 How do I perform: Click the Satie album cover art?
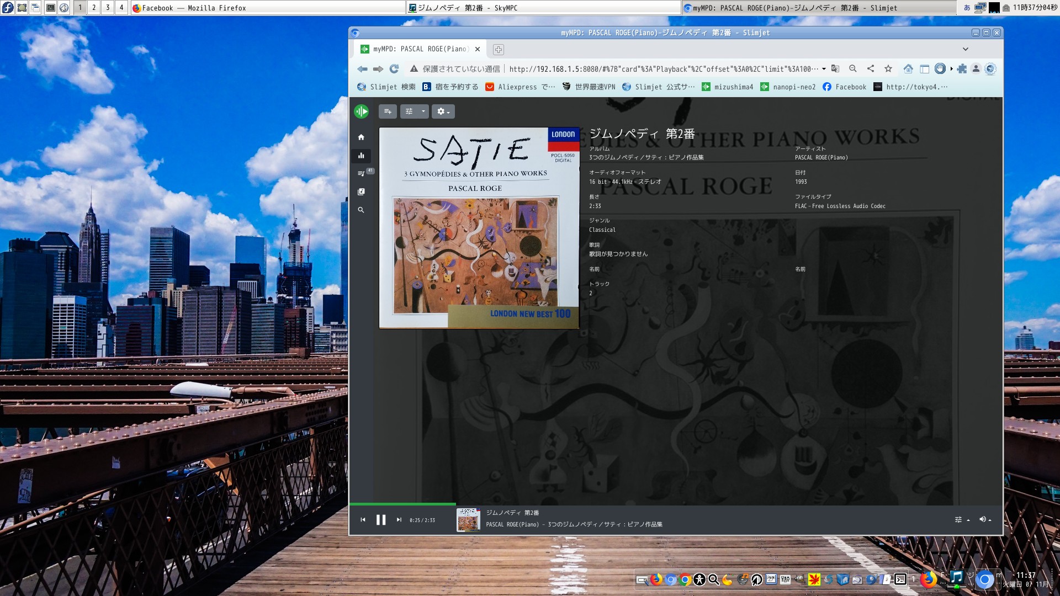pos(479,228)
